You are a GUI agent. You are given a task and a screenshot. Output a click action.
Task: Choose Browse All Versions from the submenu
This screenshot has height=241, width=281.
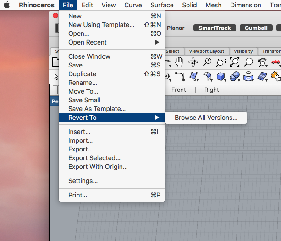(x=206, y=118)
